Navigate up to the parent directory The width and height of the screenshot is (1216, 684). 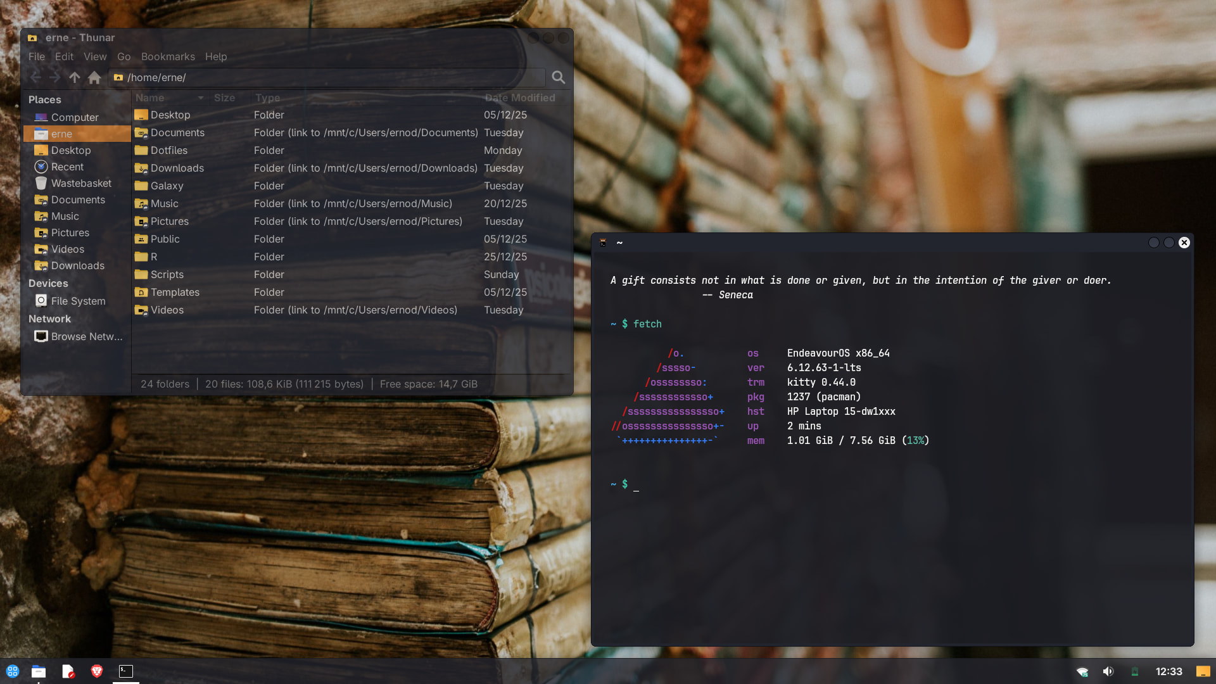click(x=75, y=77)
